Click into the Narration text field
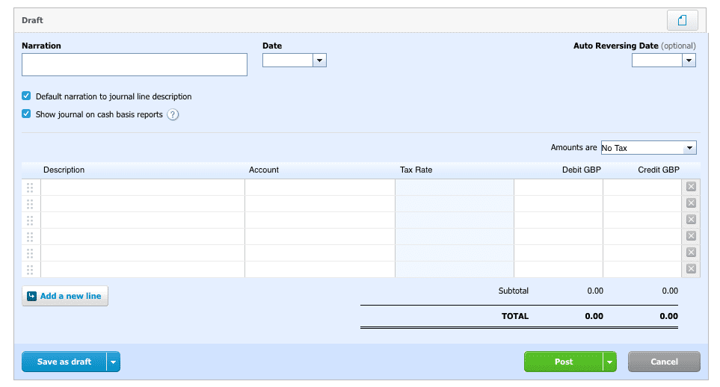 click(x=135, y=65)
